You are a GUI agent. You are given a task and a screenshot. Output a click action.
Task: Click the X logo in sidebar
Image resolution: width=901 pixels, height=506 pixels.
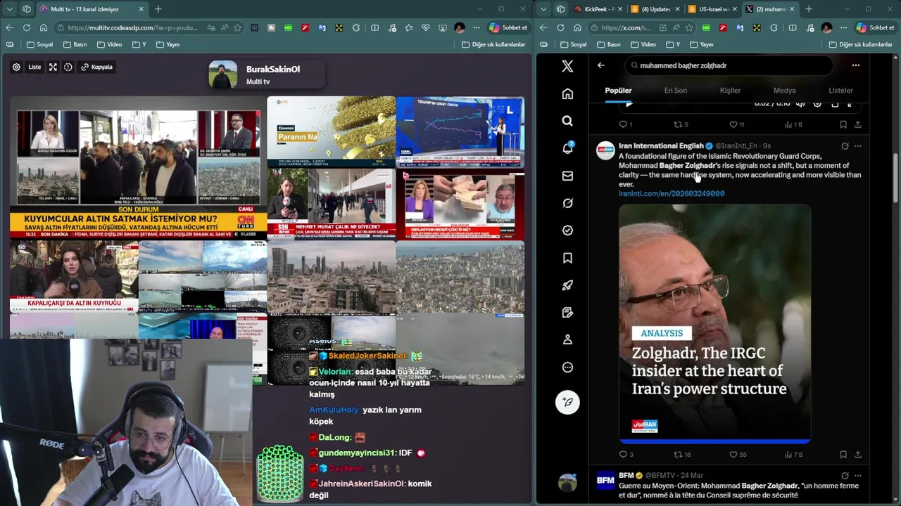click(567, 66)
